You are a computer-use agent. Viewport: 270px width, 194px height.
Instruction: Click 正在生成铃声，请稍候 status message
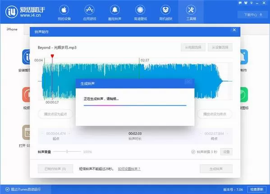click(x=101, y=99)
